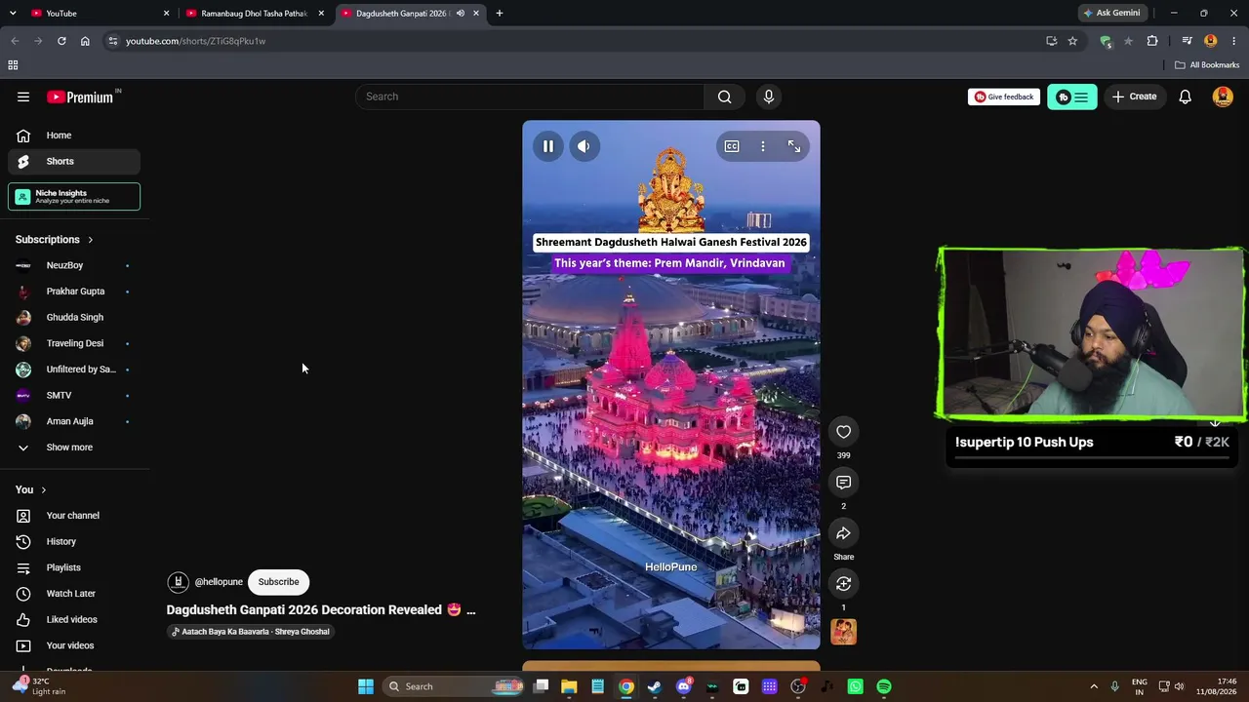This screenshot has height=702, width=1249.
Task: Switch to the Ramanbaug Dhol Tasha Pathak tab
Action: tap(256, 14)
